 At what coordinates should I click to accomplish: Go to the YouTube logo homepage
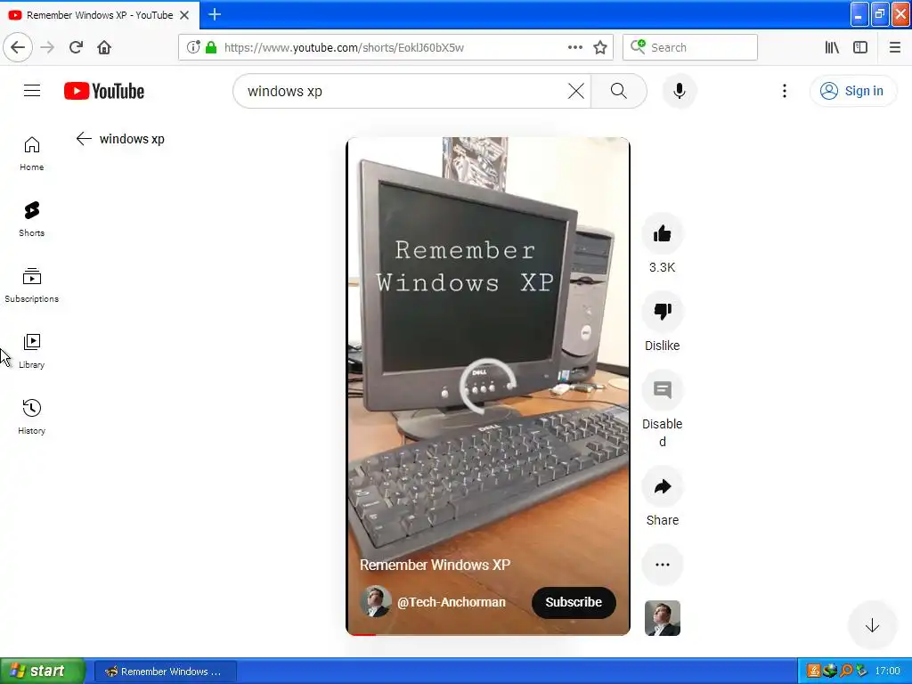tap(104, 91)
